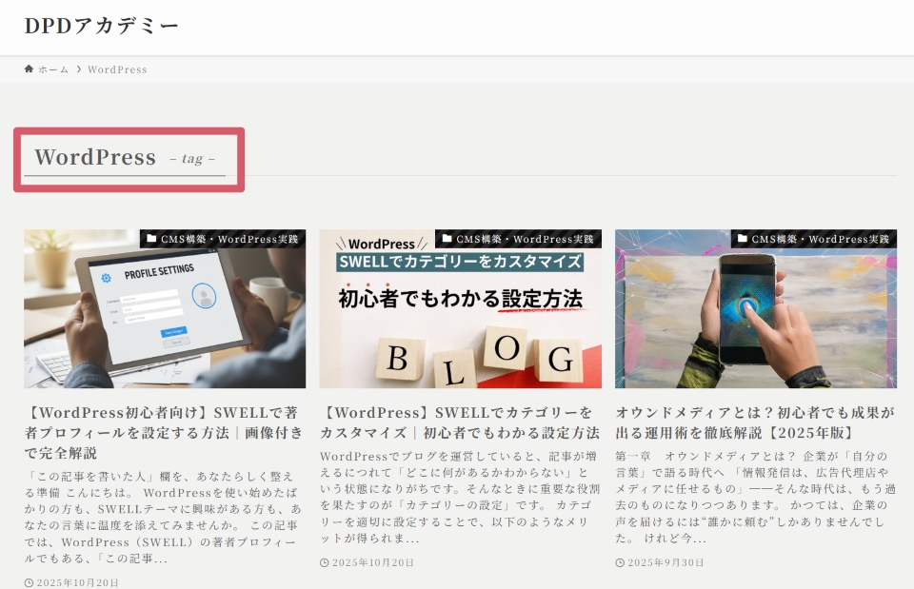Click the folder icon on the smartphone article
Image resolution: width=914 pixels, height=589 pixels.
tap(742, 239)
